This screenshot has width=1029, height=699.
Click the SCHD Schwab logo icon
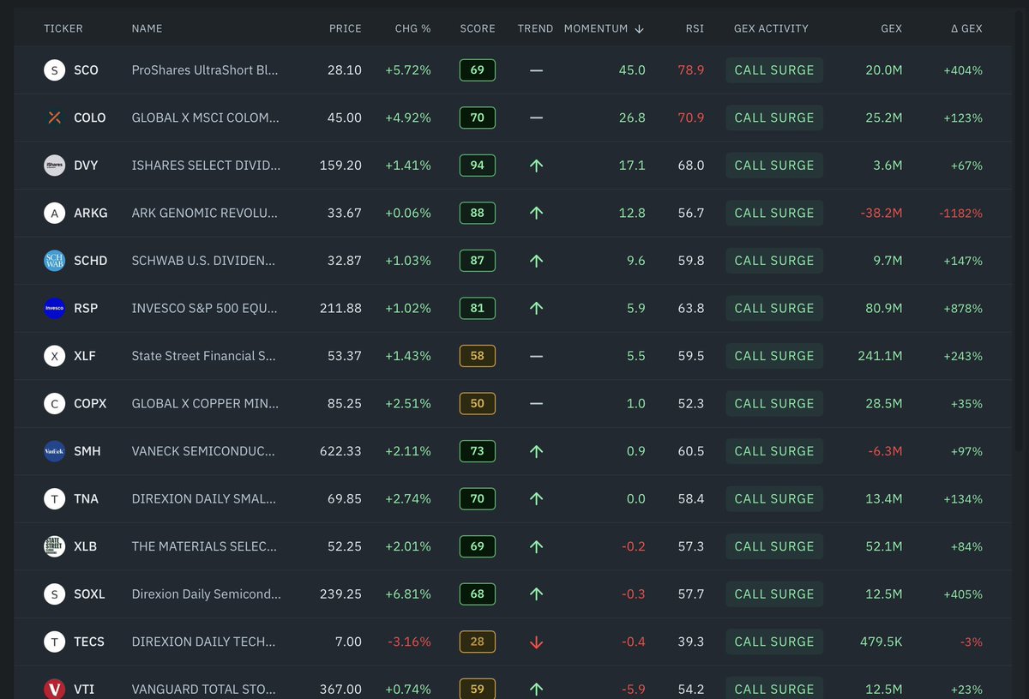click(55, 261)
